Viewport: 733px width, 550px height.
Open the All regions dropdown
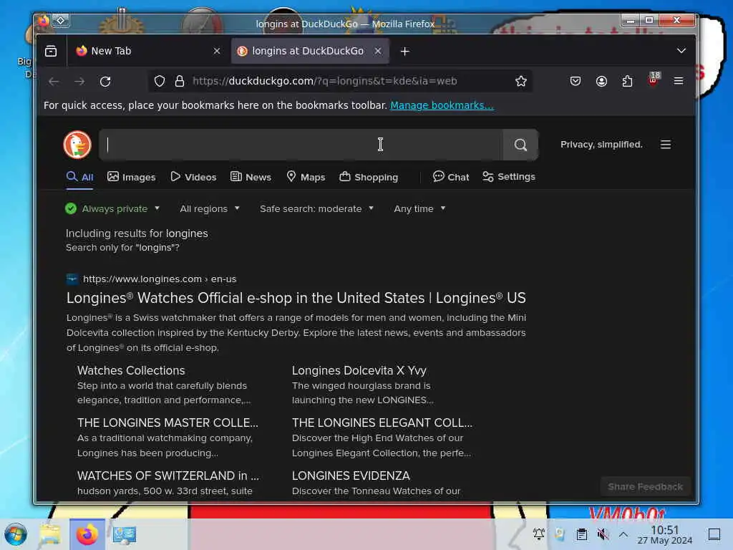[x=210, y=208]
